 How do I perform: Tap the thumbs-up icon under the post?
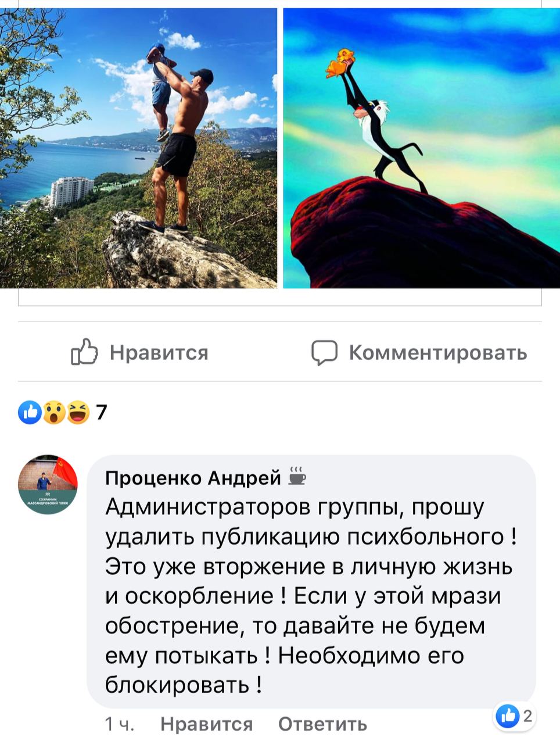[84, 352]
